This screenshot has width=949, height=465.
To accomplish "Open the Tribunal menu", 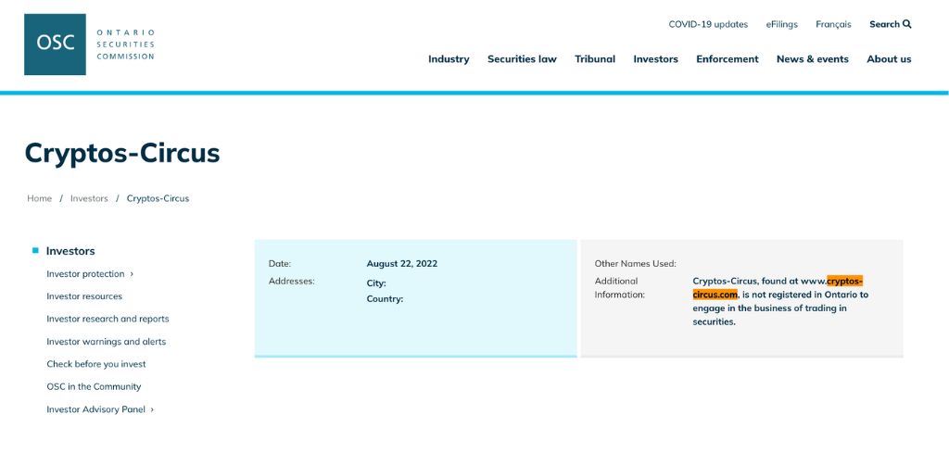I will (595, 58).
